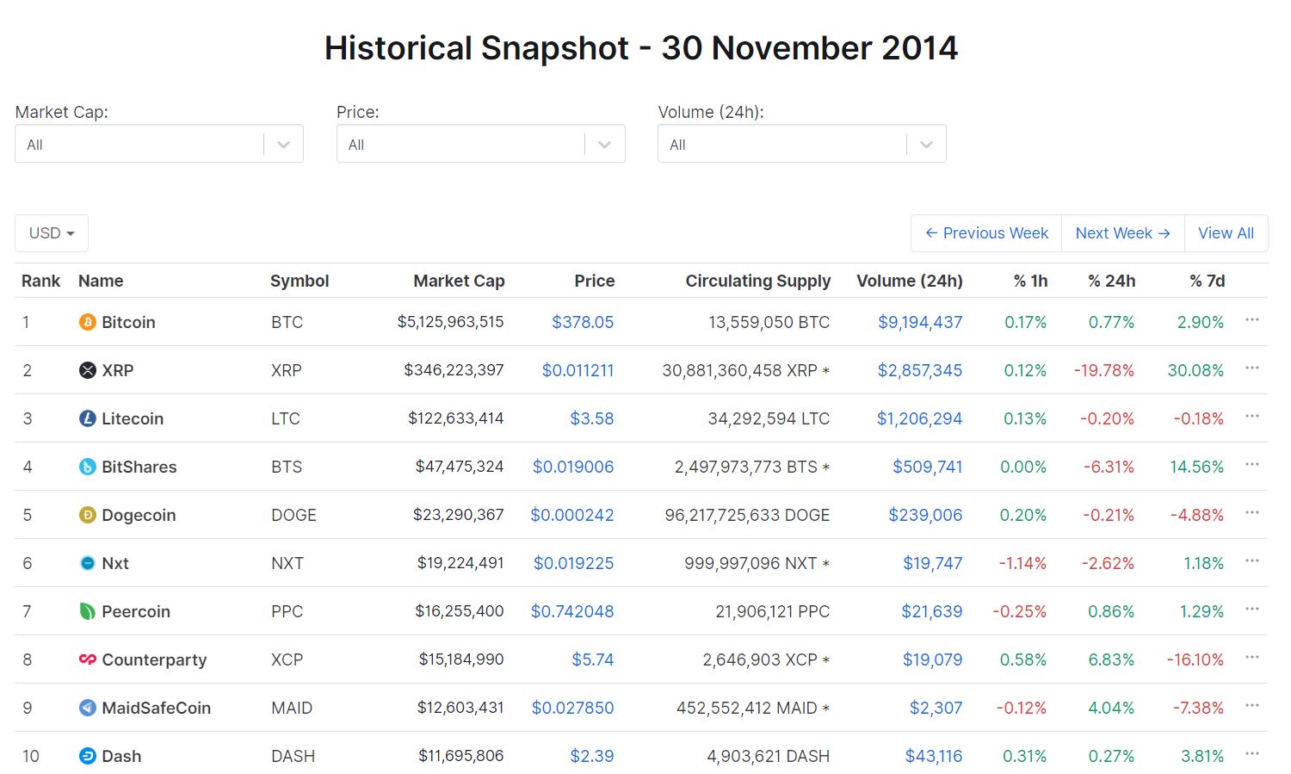1291x774 pixels.
Task: Click Dash volume $43,116 link
Action: coord(934,756)
